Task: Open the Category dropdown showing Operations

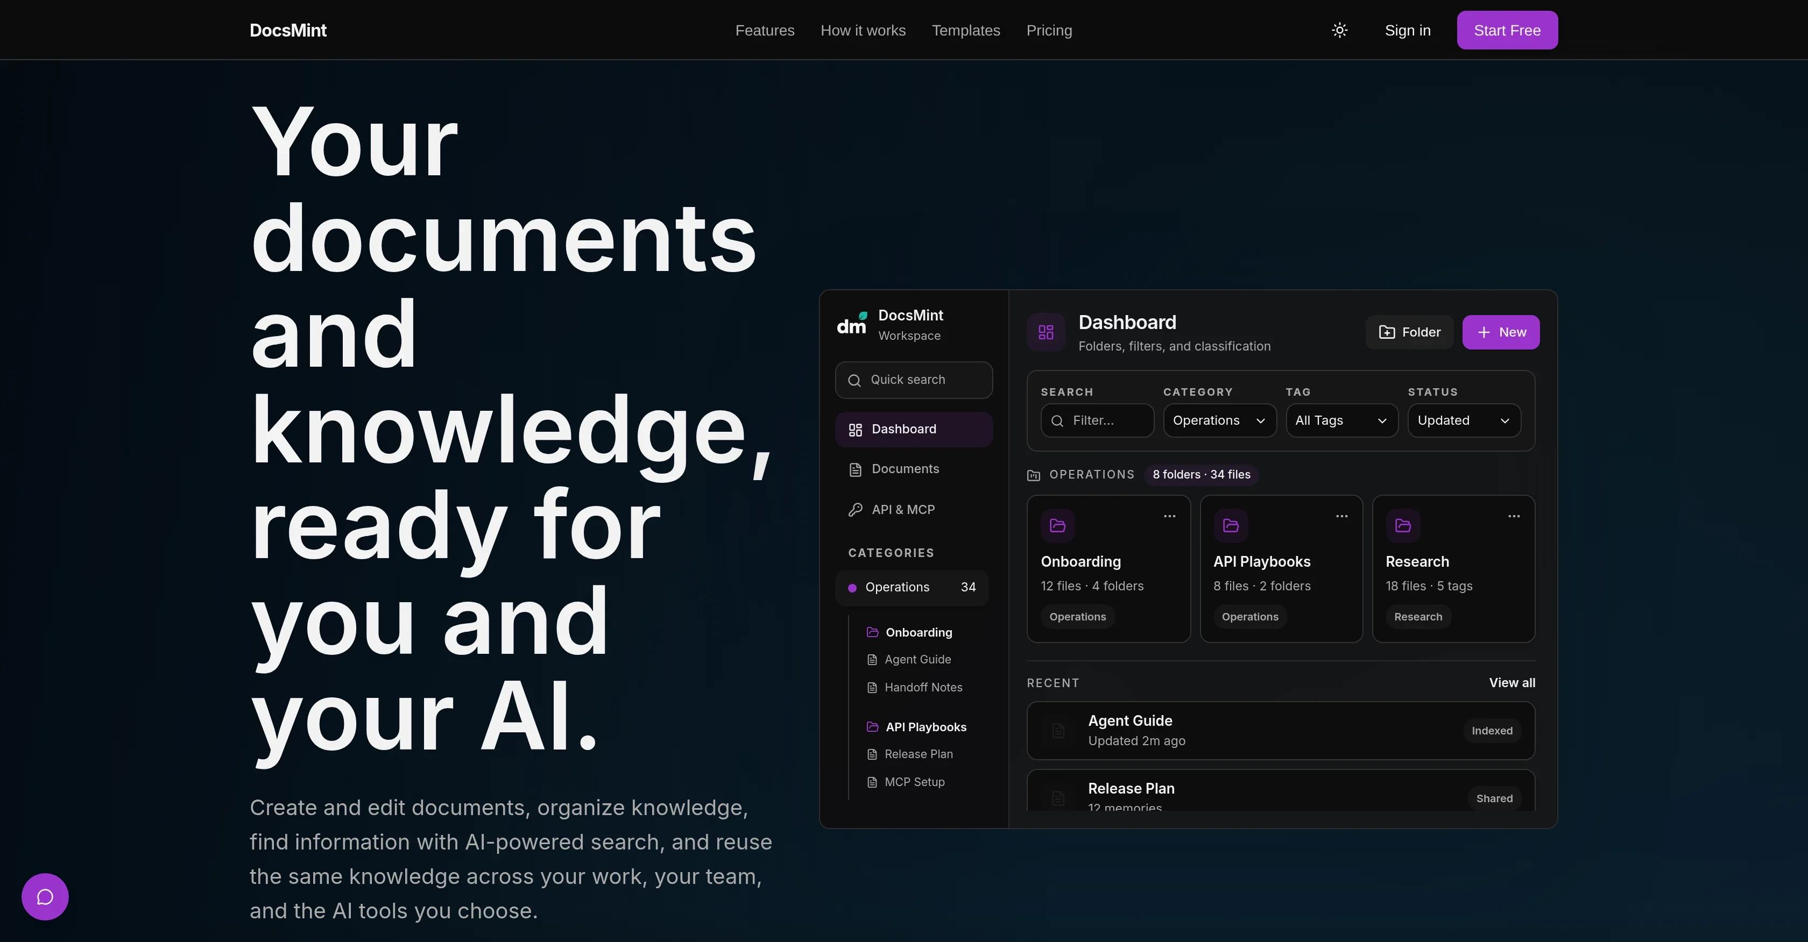Action: [1220, 420]
